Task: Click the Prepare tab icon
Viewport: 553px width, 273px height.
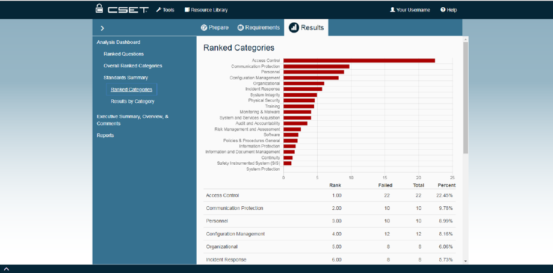Action: click(x=204, y=28)
